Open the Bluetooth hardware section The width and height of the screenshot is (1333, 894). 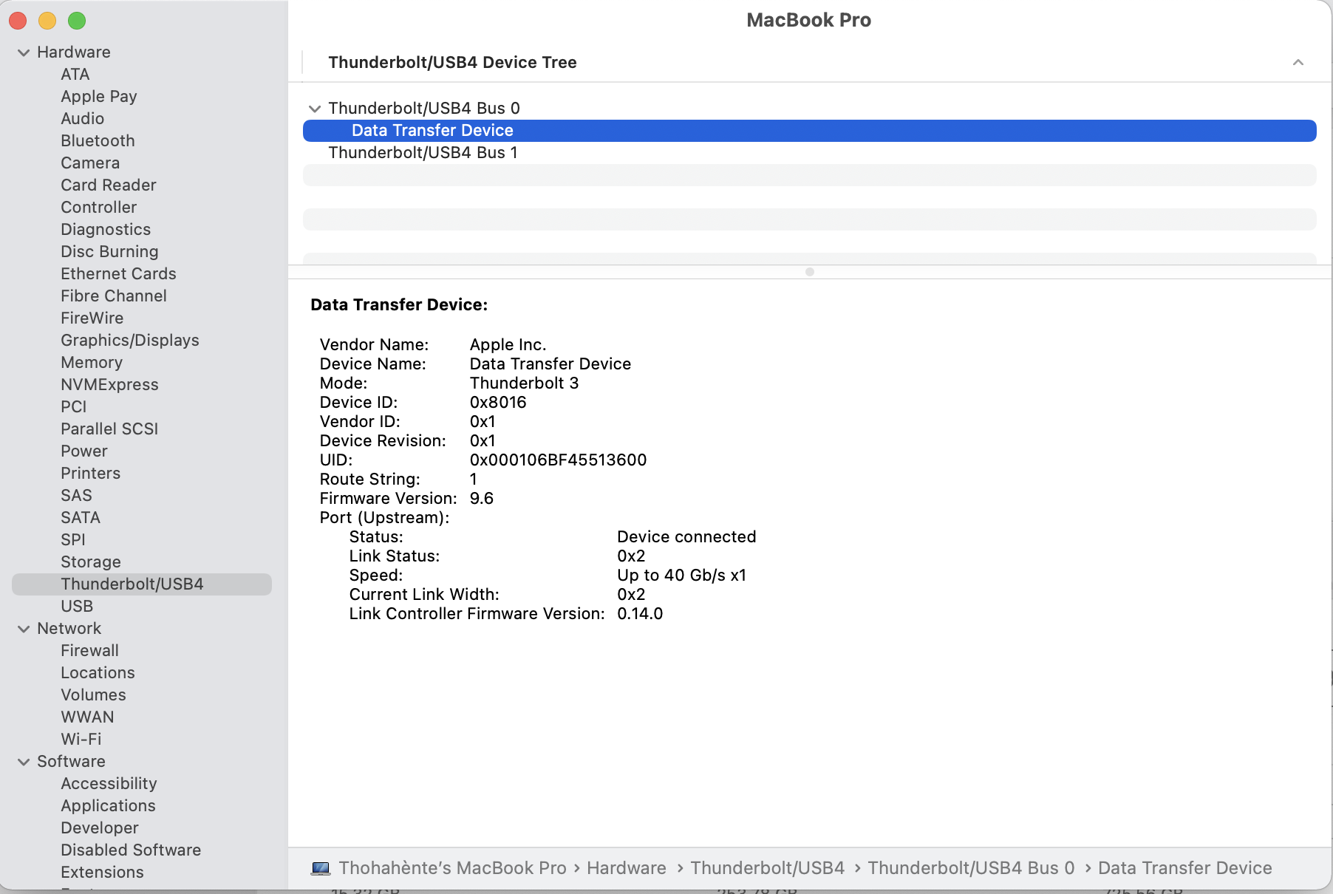98,141
